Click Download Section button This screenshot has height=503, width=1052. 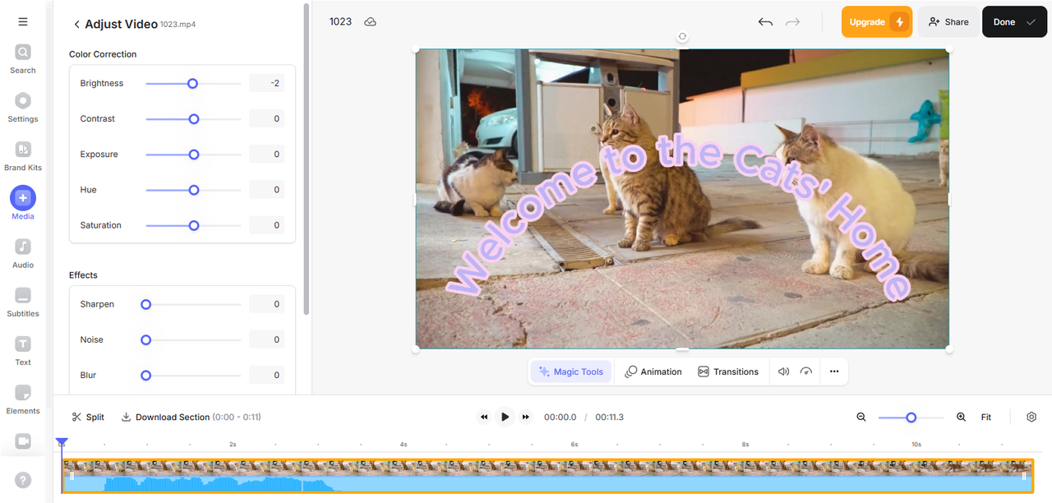click(x=191, y=418)
